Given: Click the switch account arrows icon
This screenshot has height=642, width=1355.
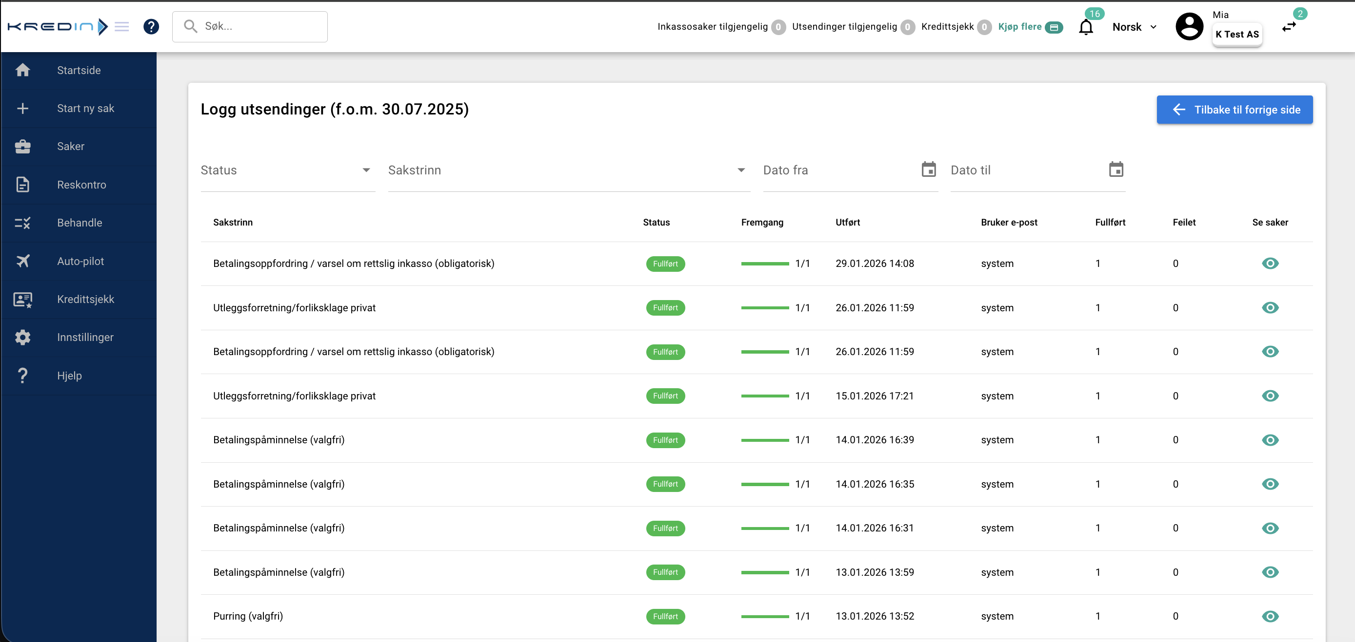Looking at the screenshot, I should (x=1289, y=27).
